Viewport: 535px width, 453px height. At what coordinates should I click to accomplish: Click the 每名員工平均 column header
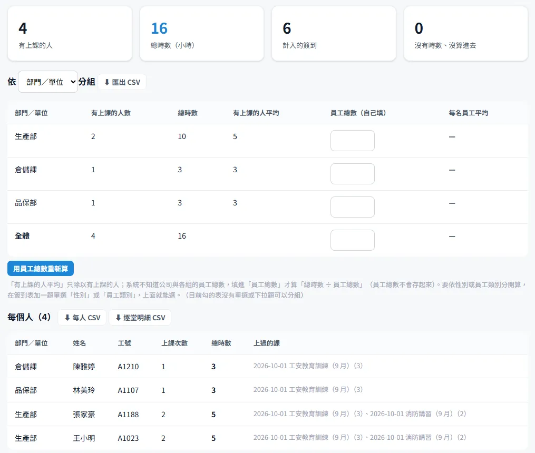tap(469, 113)
